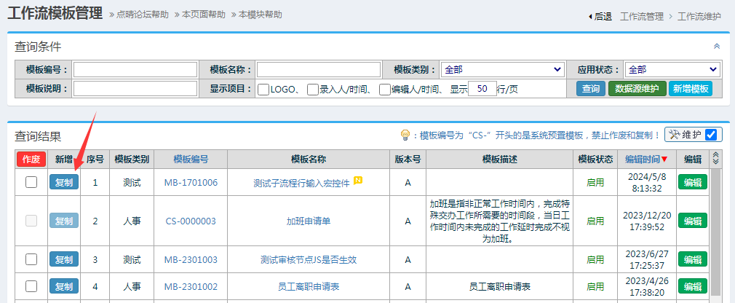Select row checkbox for MB-2301003
This screenshot has height=303, width=735.
point(31,259)
